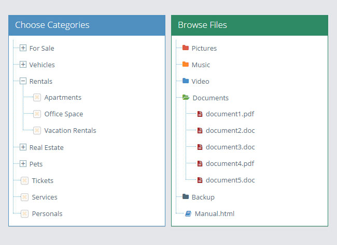Screen dimensions: 337x245
Task: Click the dark Backup folder icon
Action: pos(185,197)
